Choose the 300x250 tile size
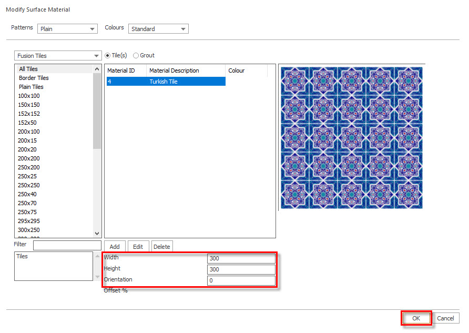This screenshot has height=333, width=469. [x=29, y=230]
